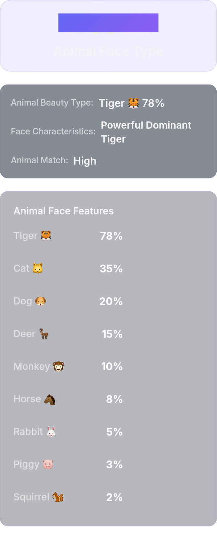Click the deer emoji
Image resolution: width=217 pixels, height=538 pixels.
click(44, 334)
